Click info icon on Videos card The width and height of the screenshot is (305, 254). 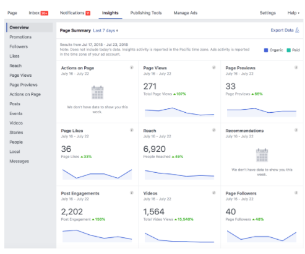point(214,193)
